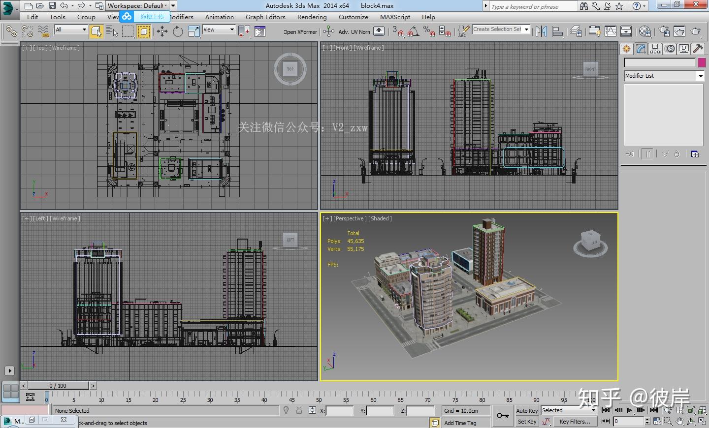
Task: Activate the Select and Rotate tool
Action: pyautogui.click(x=178, y=31)
